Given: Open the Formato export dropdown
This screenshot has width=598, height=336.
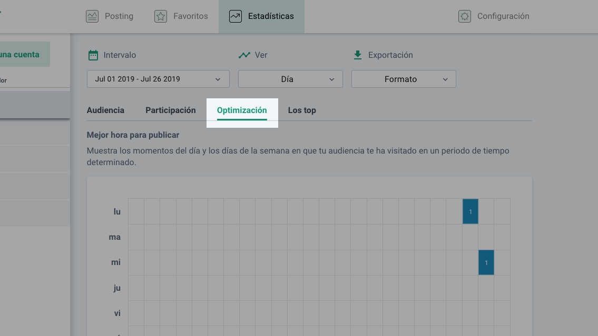Looking at the screenshot, I should [x=404, y=79].
